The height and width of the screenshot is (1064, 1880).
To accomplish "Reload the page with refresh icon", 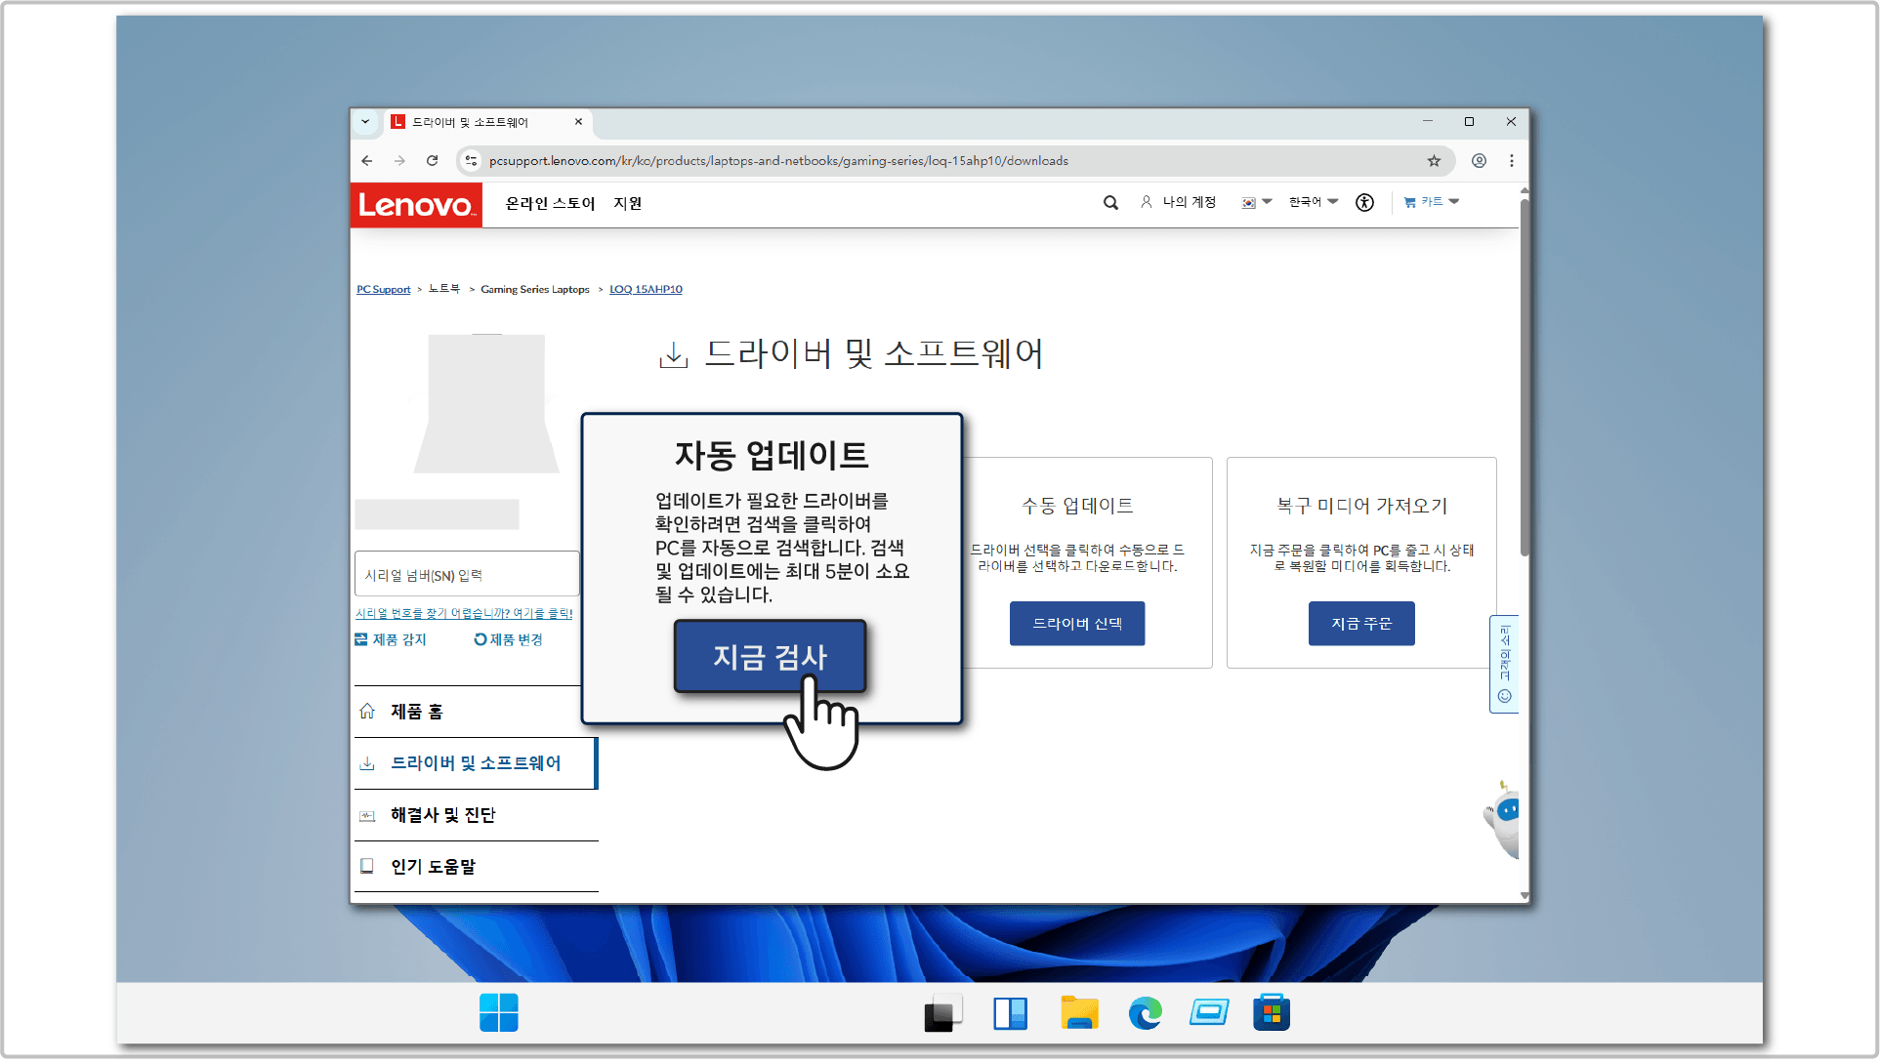I will pyautogui.click(x=432, y=161).
